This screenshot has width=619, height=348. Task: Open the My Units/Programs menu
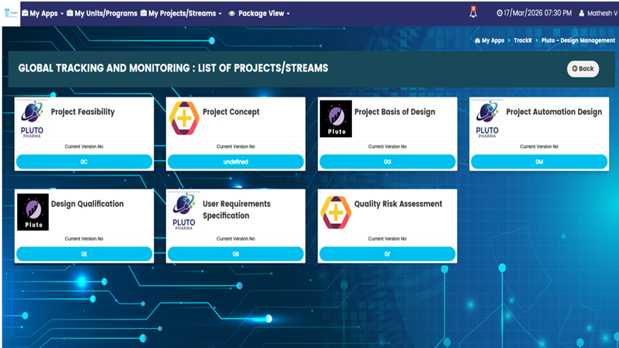(102, 14)
